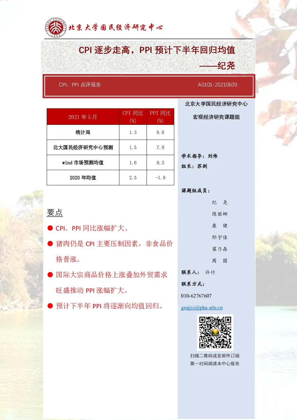Click PPI value 8.3 in wind row
The width and height of the screenshot is (297, 420).
tap(160, 163)
